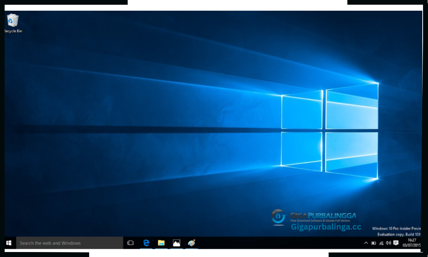Click the Search the web and Windows box
The width and height of the screenshot is (428, 257).
(x=70, y=243)
